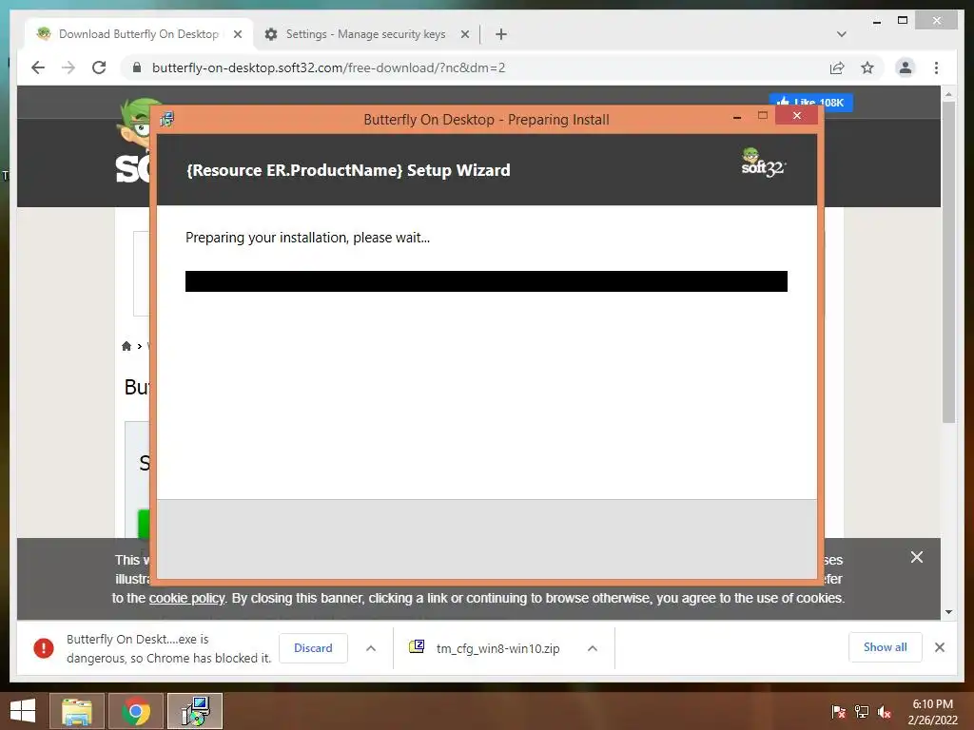View site security lock info

click(x=137, y=67)
